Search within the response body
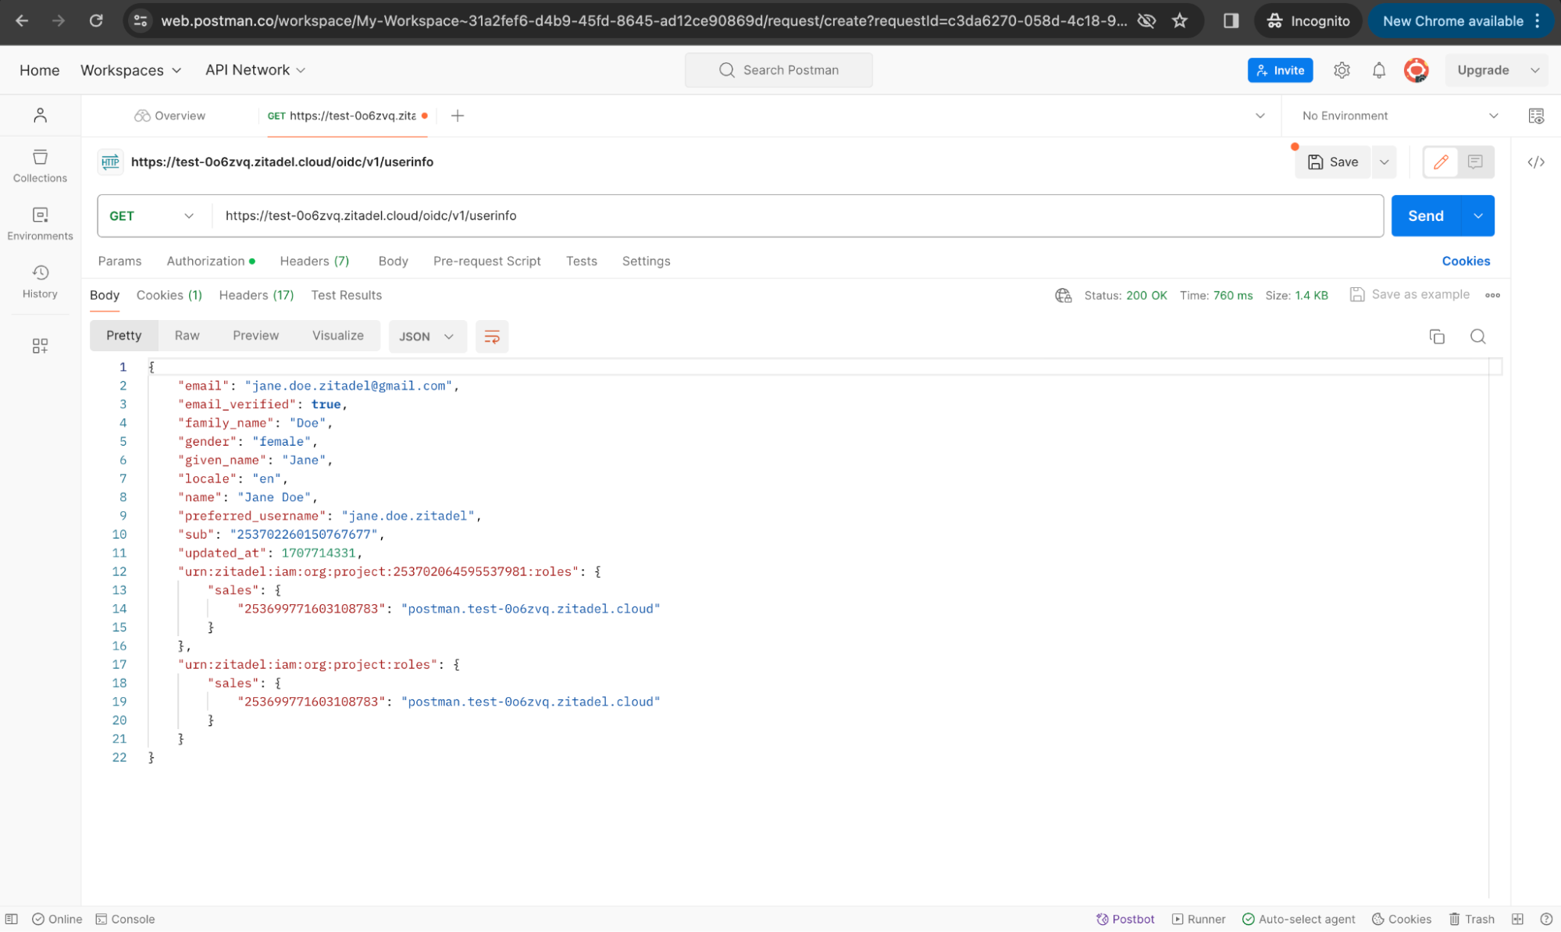The image size is (1561, 932). coord(1477,336)
